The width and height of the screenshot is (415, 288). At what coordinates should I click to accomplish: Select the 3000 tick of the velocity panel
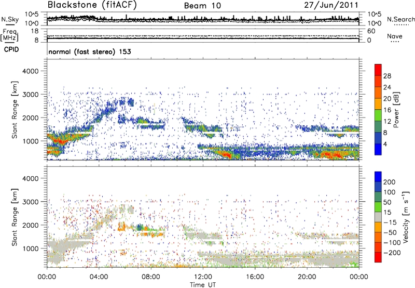31,202
